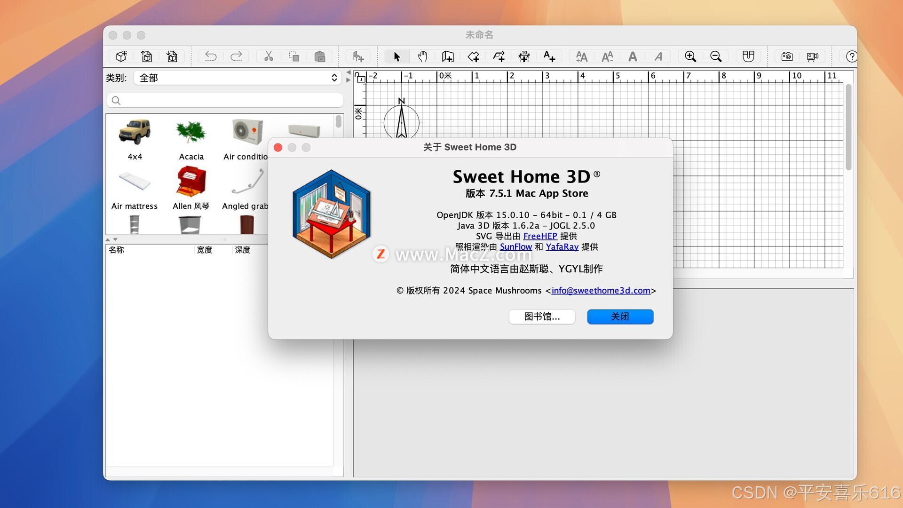Choose the Create walls tool
The width and height of the screenshot is (903, 508).
[448, 56]
